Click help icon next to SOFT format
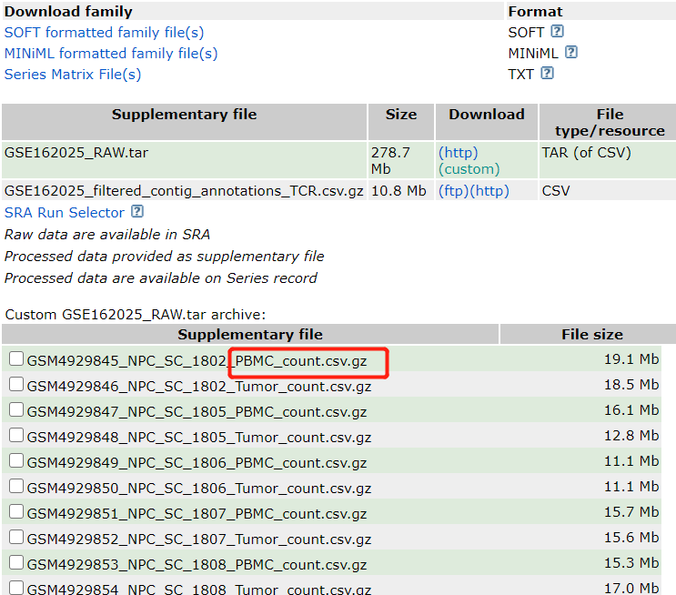Image resolution: width=676 pixels, height=595 pixels. [x=557, y=32]
